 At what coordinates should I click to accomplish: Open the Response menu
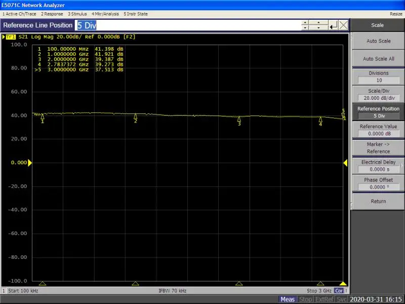(52, 14)
